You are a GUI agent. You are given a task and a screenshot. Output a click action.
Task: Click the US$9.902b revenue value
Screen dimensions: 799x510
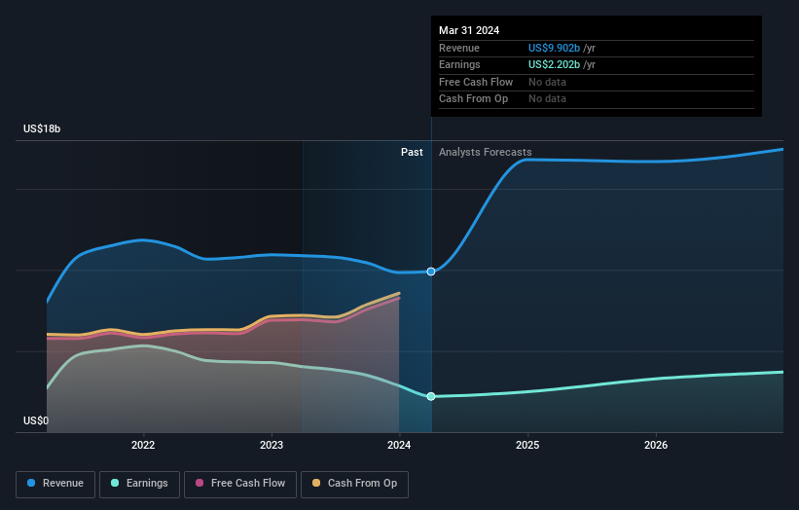[554, 48]
